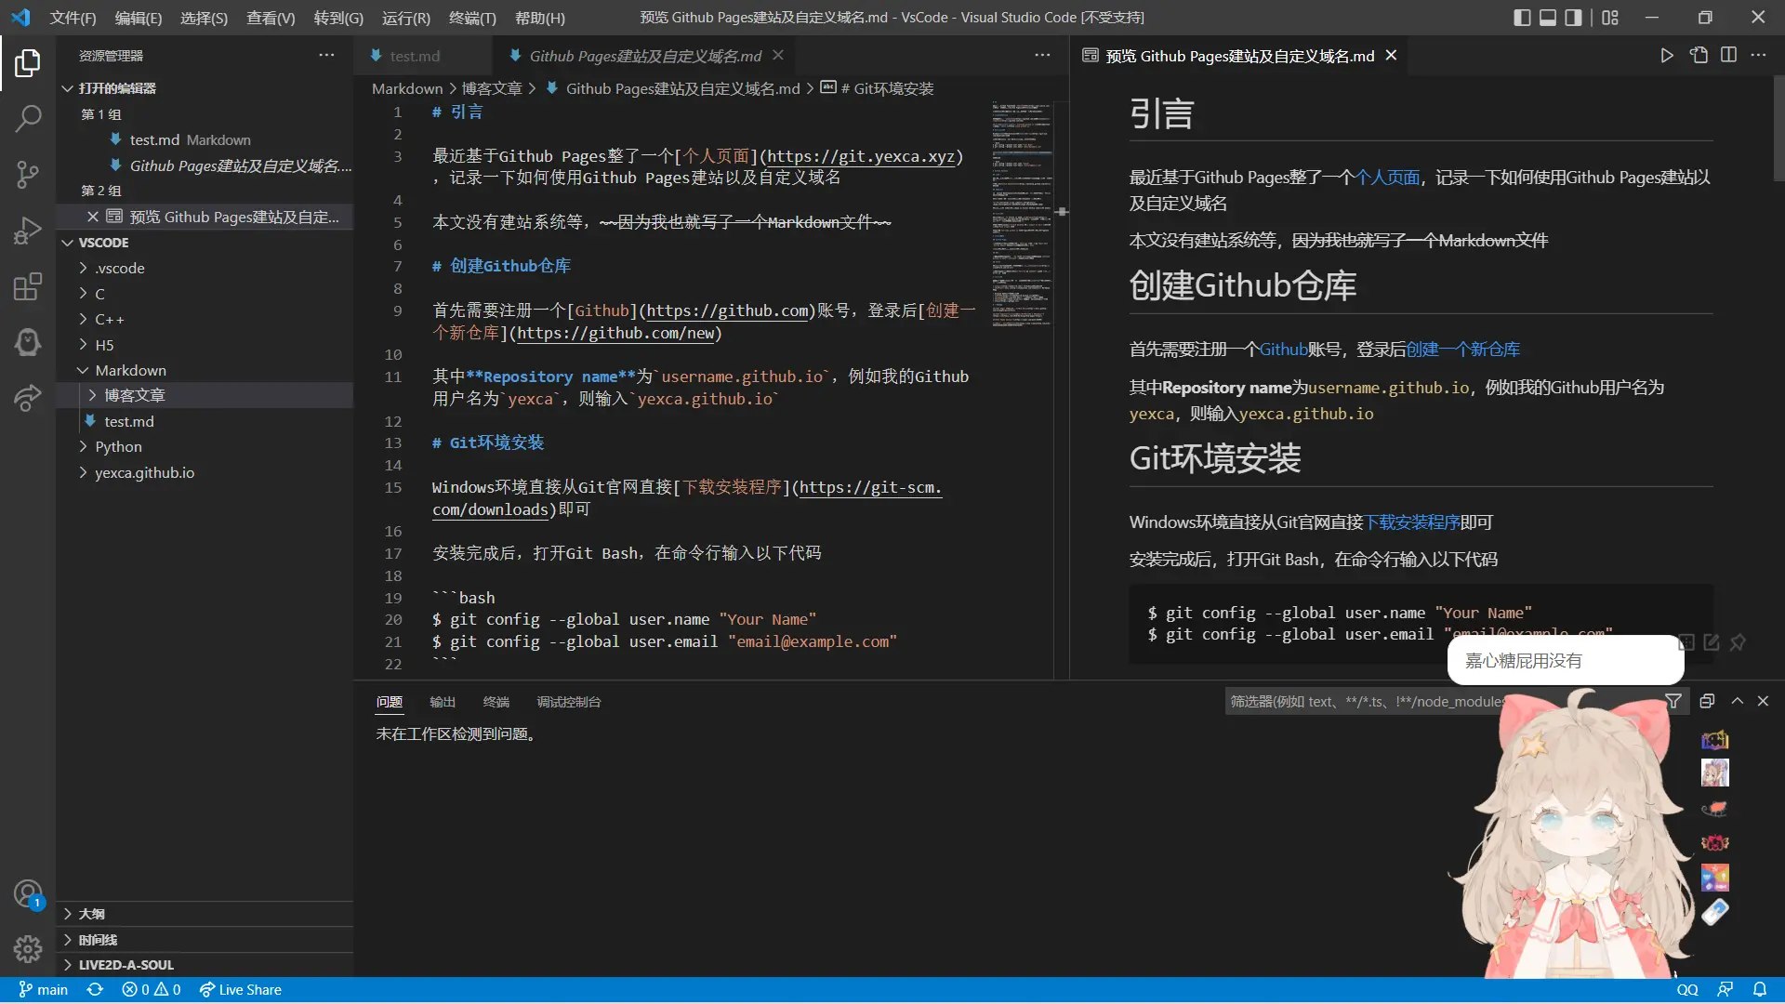This screenshot has height=1004, width=1785.
Task: Expand the 时间线 timeline section
Action: click(x=205, y=940)
